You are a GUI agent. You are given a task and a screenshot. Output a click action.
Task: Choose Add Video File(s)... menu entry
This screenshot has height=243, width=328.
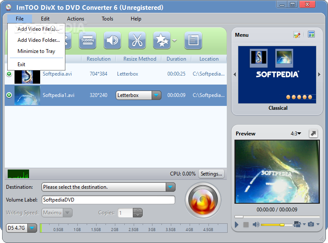(36, 29)
